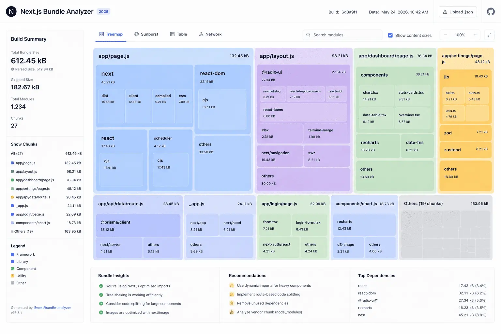Open the GitHub repository icon

click(491, 12)
